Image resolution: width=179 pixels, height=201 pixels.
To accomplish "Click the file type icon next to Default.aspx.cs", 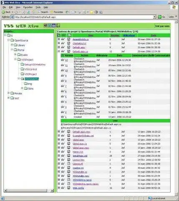I will coord(69,52).
